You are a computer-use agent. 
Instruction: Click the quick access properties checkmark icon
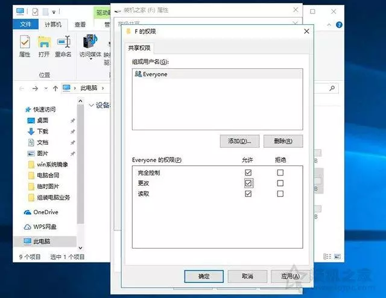36,11
